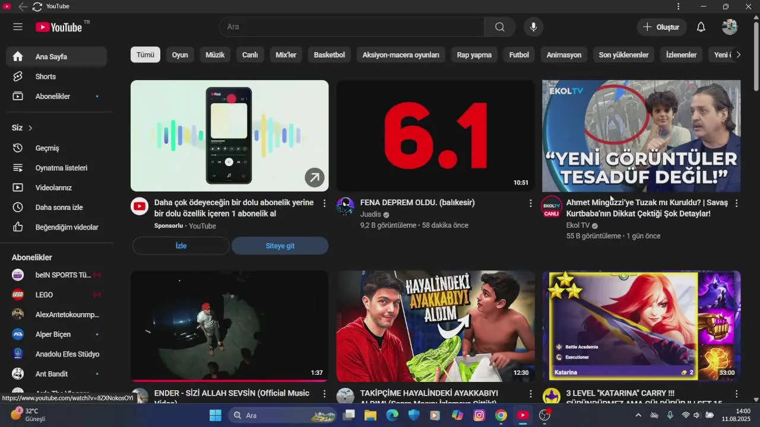Select the Rap yapma chip
Image resolution: width=760 pixels, height=427 pixels.
pyautogui.click(x=474, y=55)
